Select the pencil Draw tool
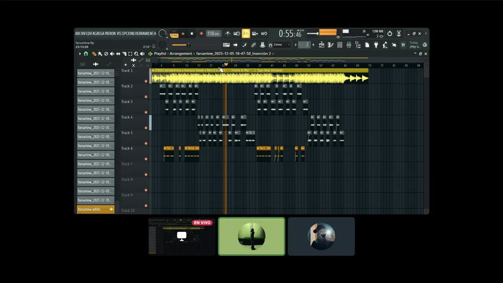This screenshot has width=503, height=283. pyautogui.click(x=94, y=53)
